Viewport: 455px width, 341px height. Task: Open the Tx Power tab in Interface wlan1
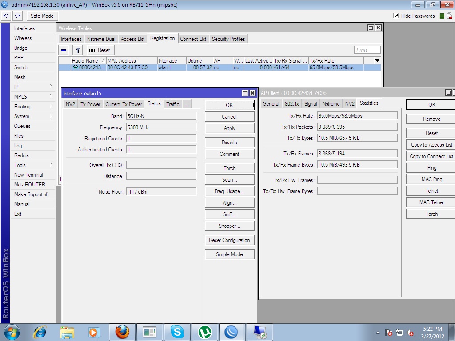(90, 104)
